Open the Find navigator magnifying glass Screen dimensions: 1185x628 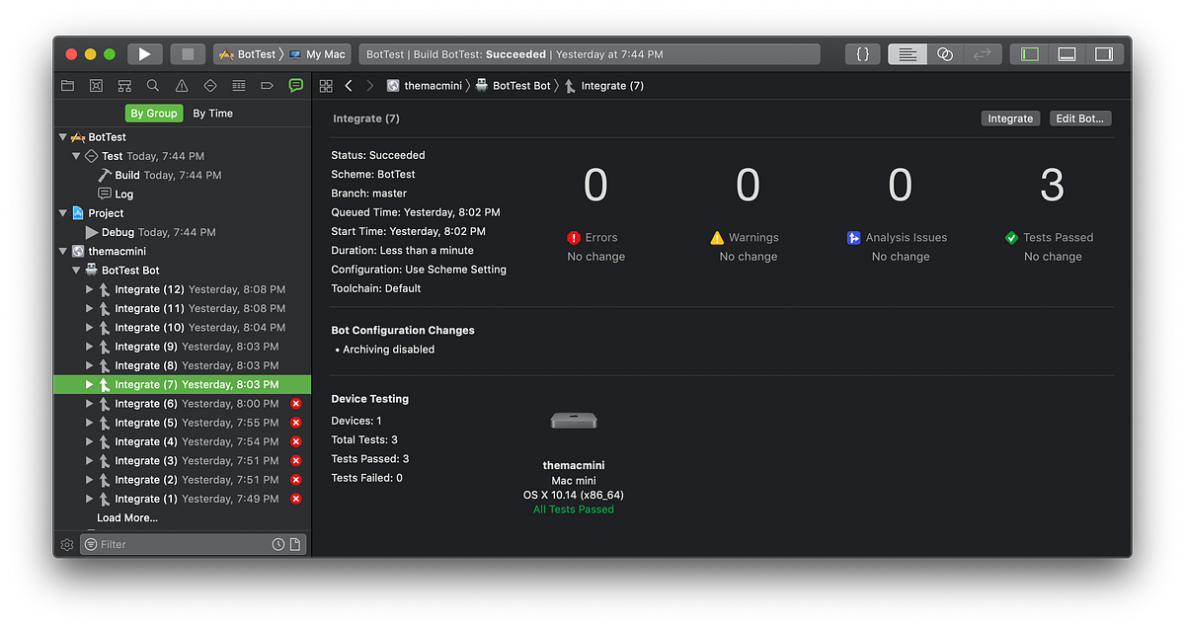[x=152, y=85]
